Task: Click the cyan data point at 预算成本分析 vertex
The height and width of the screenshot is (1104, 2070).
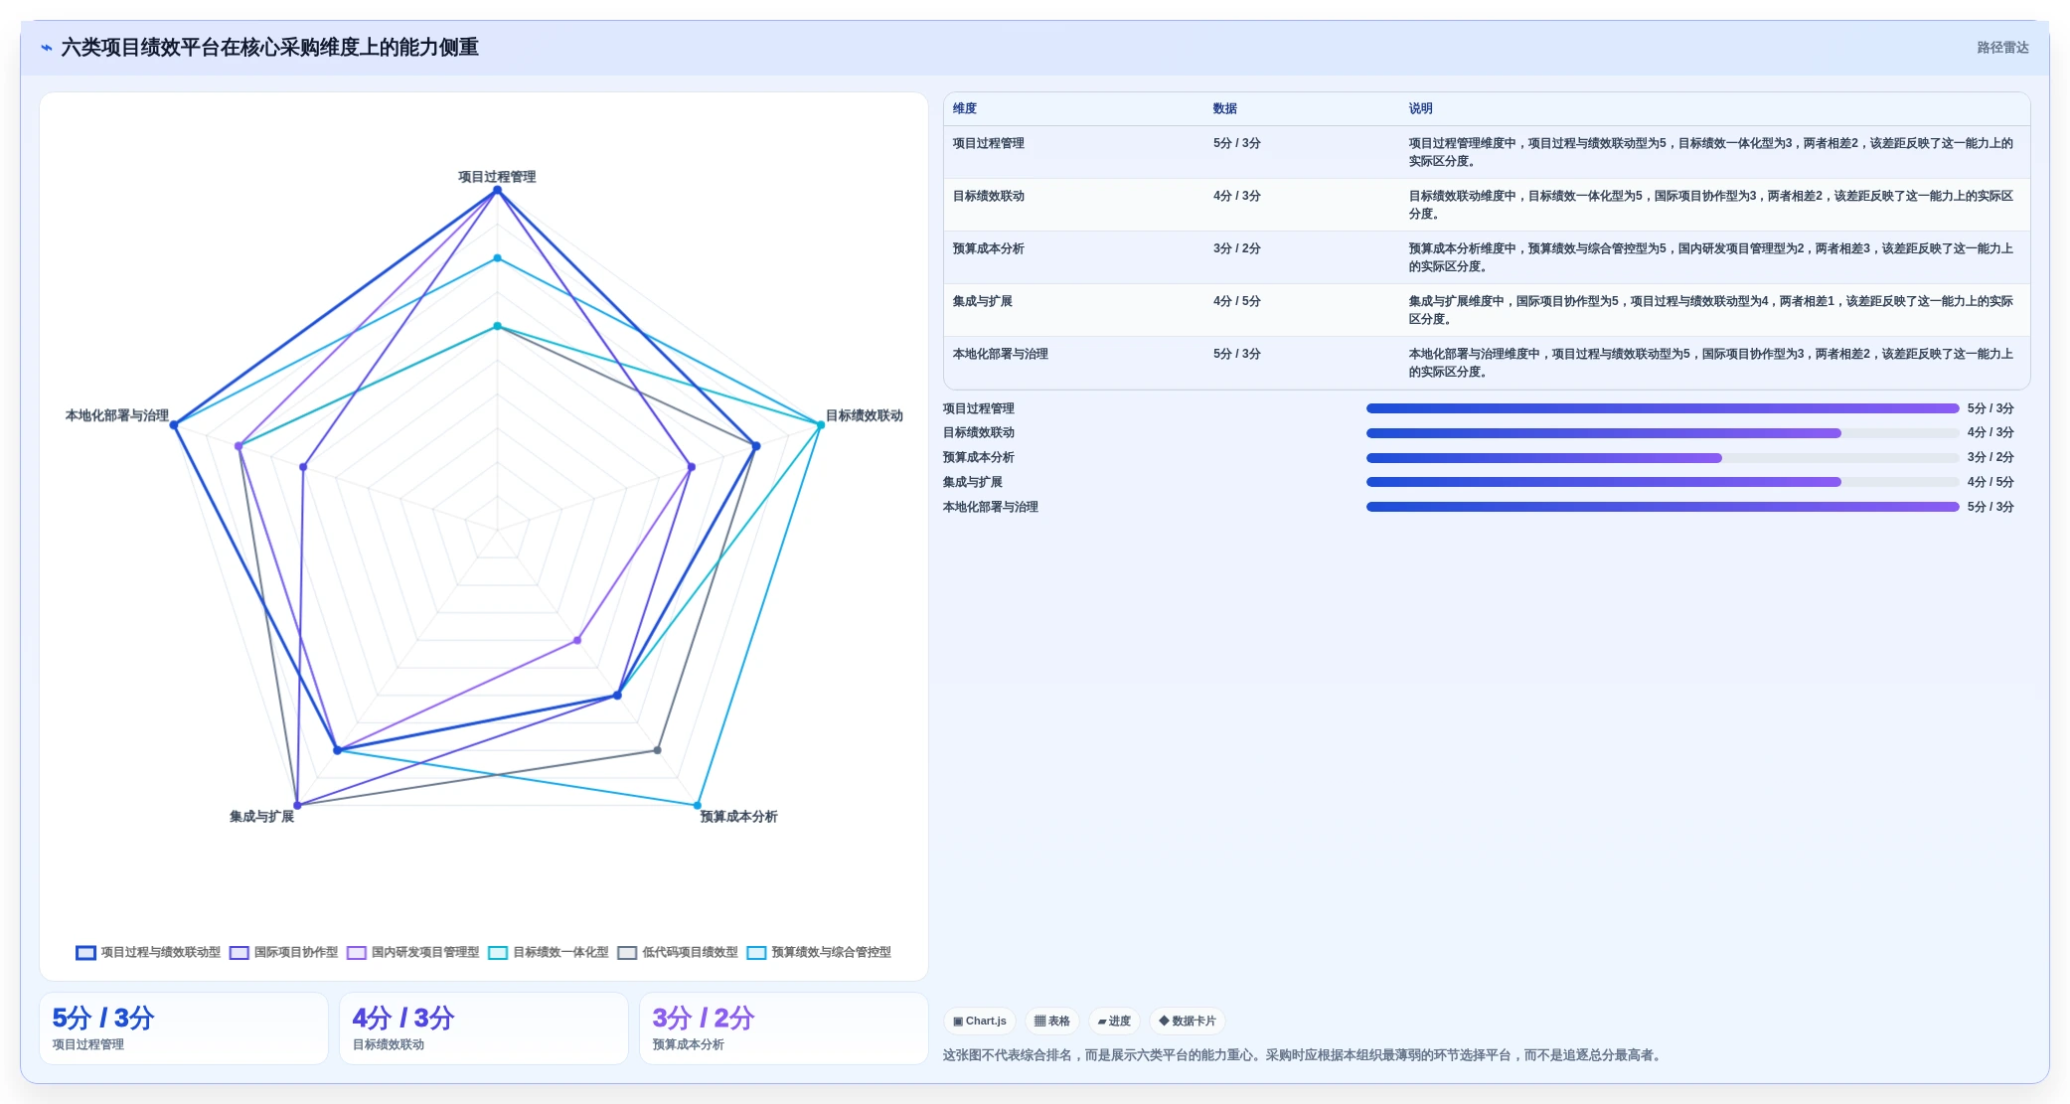Action: pos(698,806)
